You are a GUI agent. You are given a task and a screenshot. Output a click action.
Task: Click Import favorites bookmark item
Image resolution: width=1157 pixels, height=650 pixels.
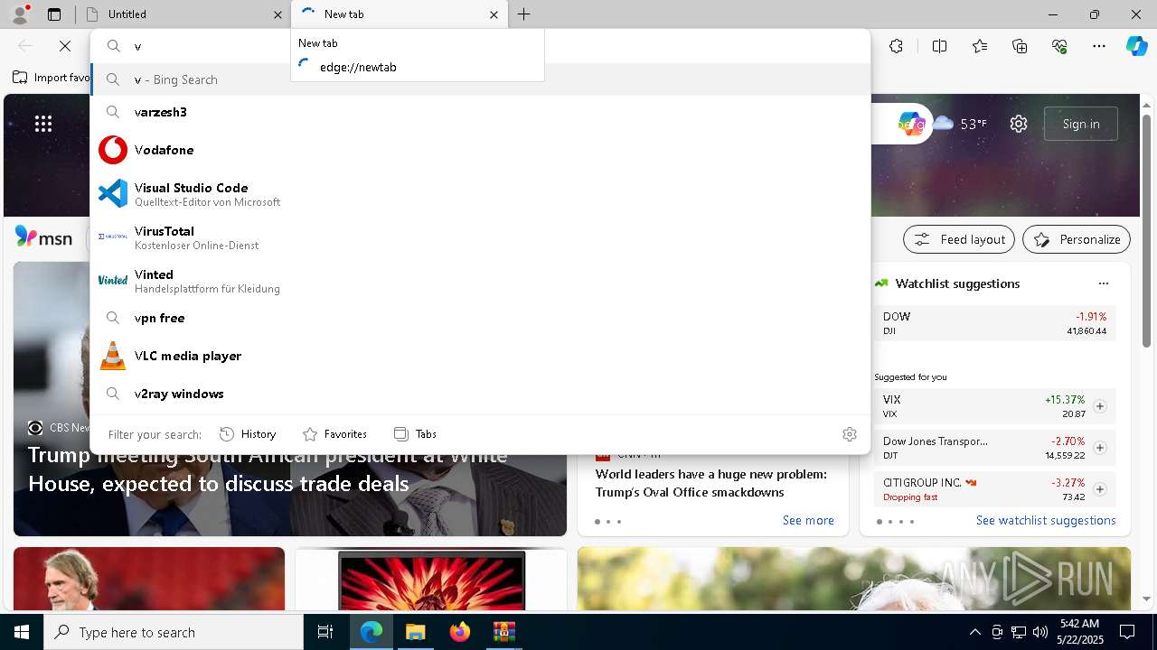pos(52,78)
